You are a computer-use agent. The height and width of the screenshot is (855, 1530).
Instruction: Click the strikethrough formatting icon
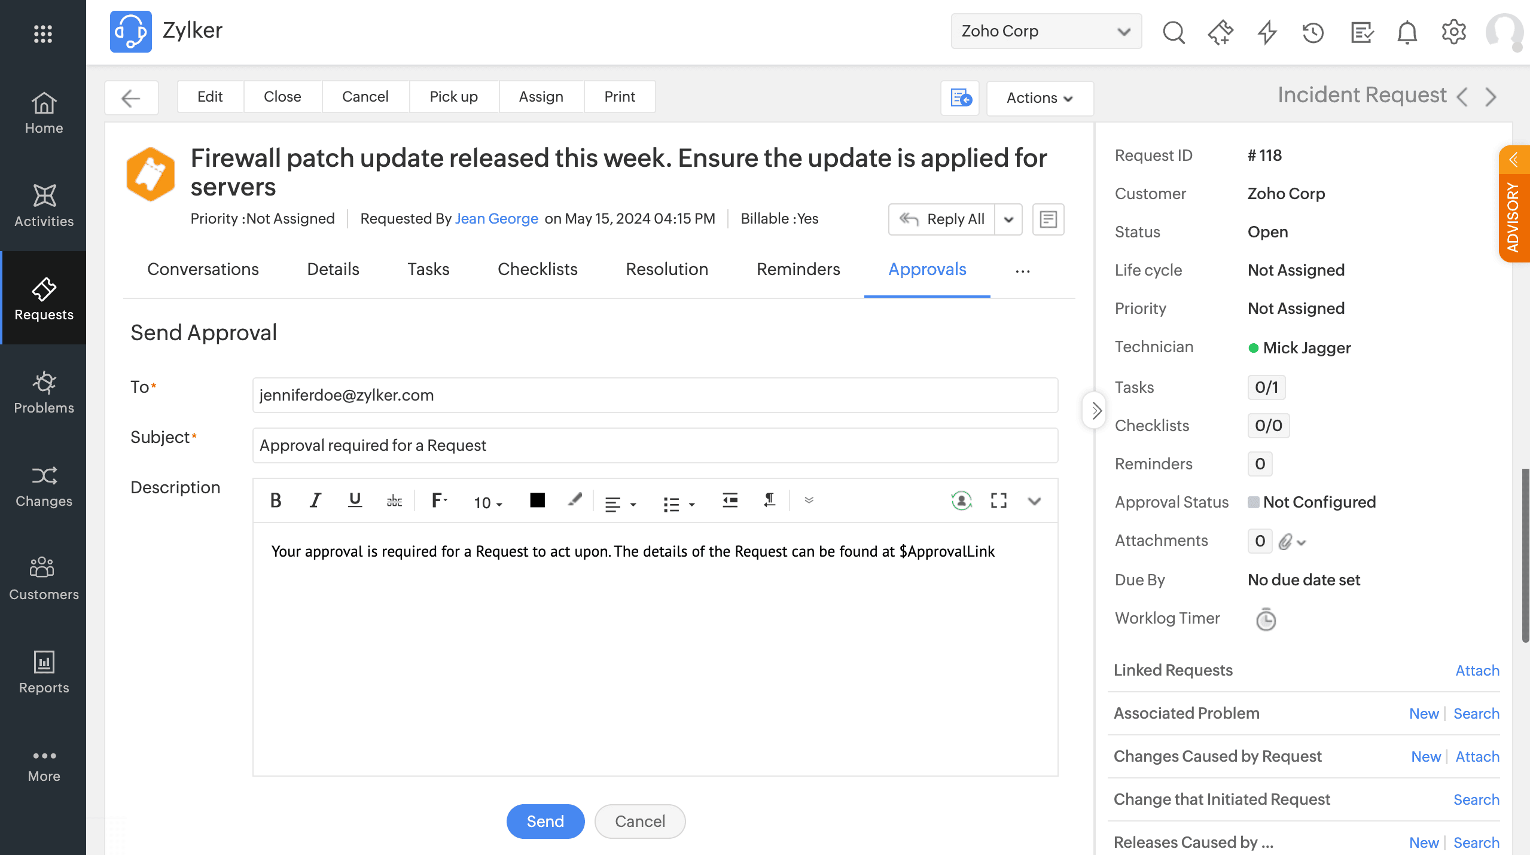tap(394, 500)
